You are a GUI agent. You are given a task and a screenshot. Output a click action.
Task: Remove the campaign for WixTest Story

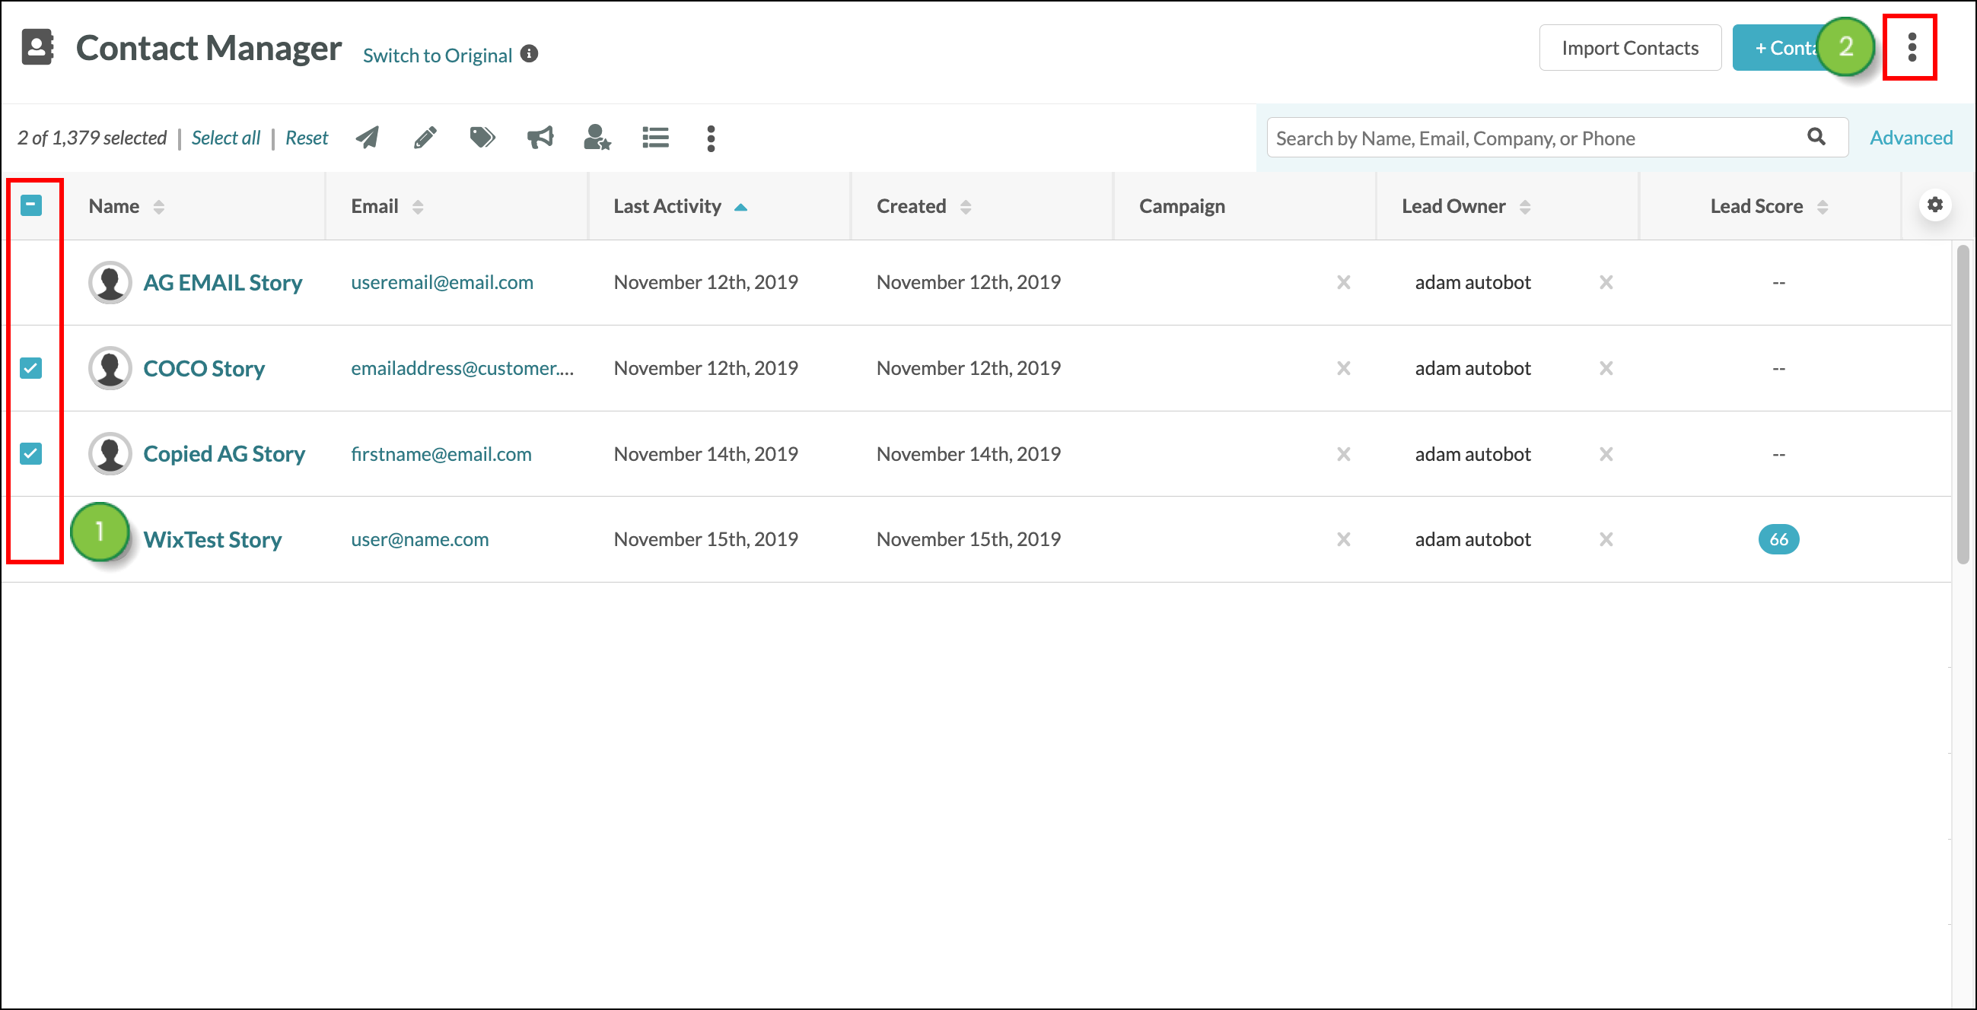point(1343,539)
